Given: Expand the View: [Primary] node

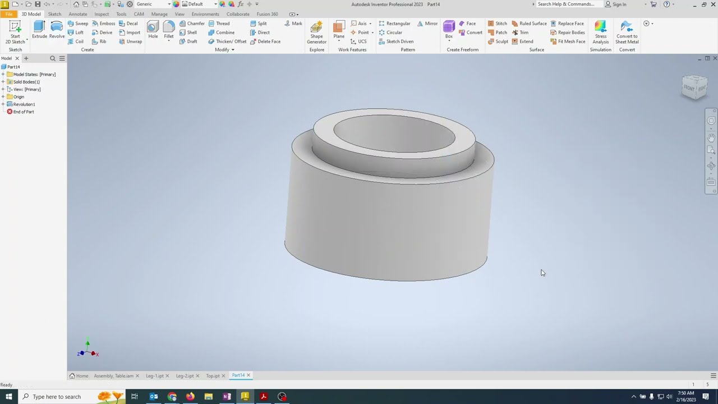Looking at the screenshot, I should pos(3,89).
